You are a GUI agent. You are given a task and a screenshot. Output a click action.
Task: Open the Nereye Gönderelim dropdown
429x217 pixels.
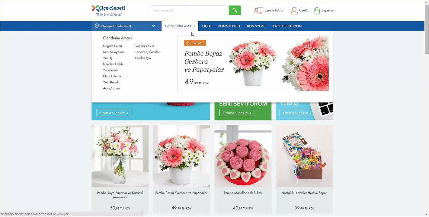[x=126, y=26]
